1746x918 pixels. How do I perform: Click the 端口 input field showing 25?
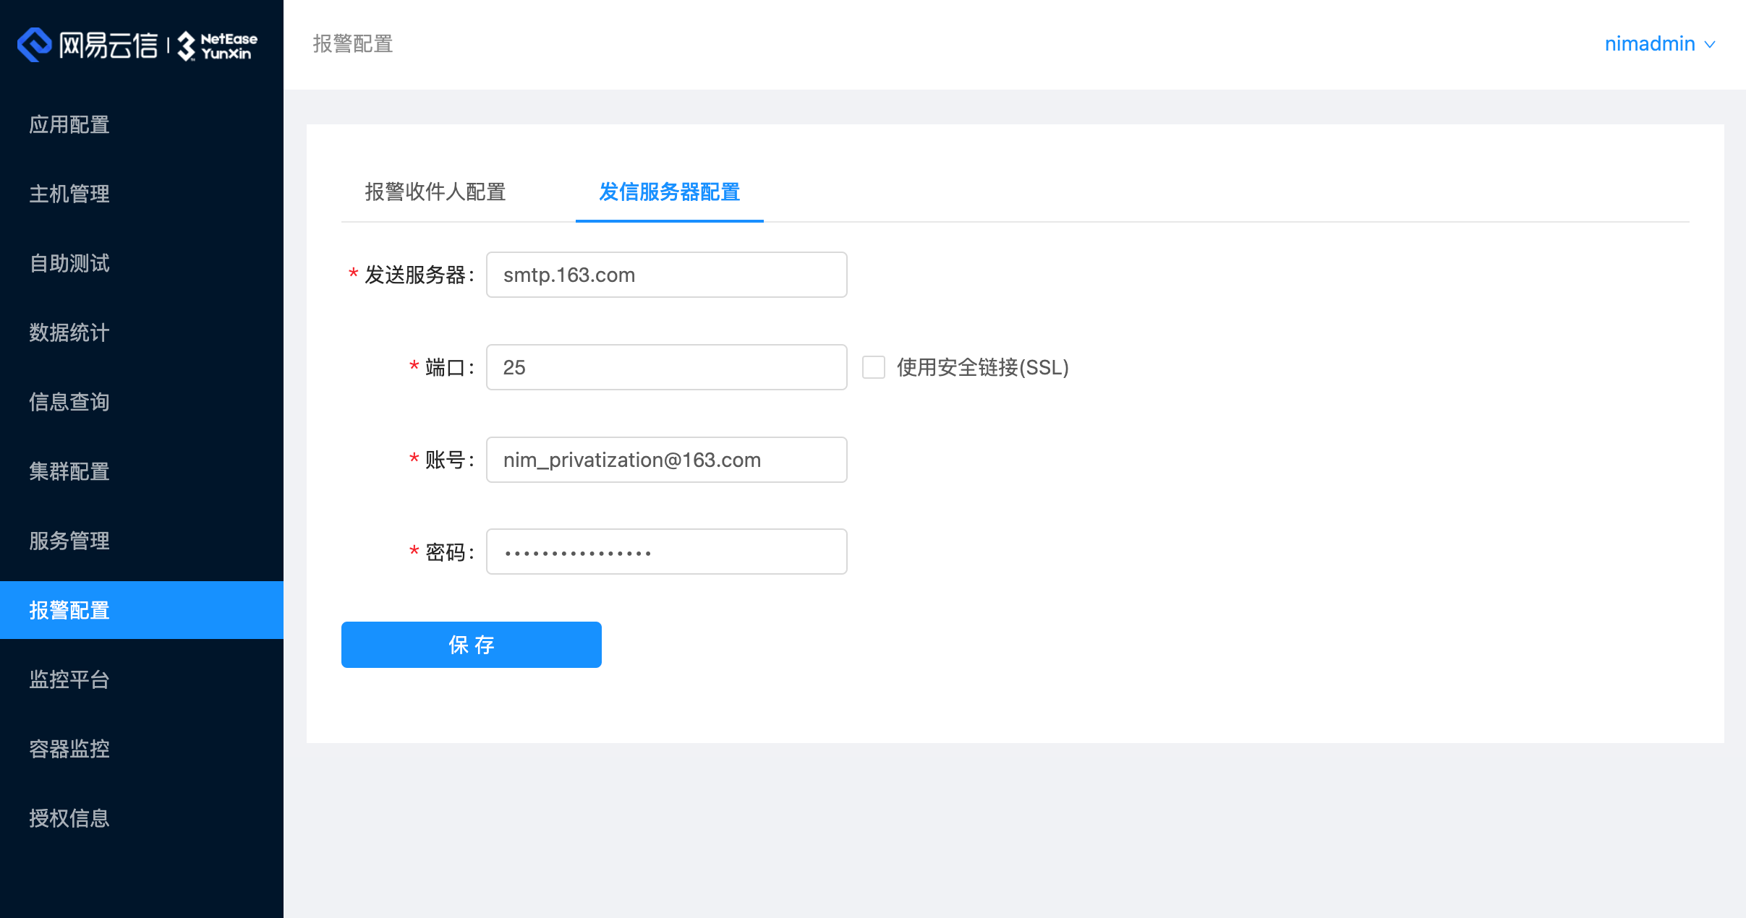point(665,367)
